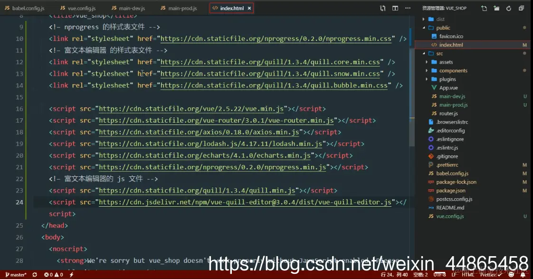Select the index.html editor tab
This screenshot has height=279, width=533.
tap(231, 8)
